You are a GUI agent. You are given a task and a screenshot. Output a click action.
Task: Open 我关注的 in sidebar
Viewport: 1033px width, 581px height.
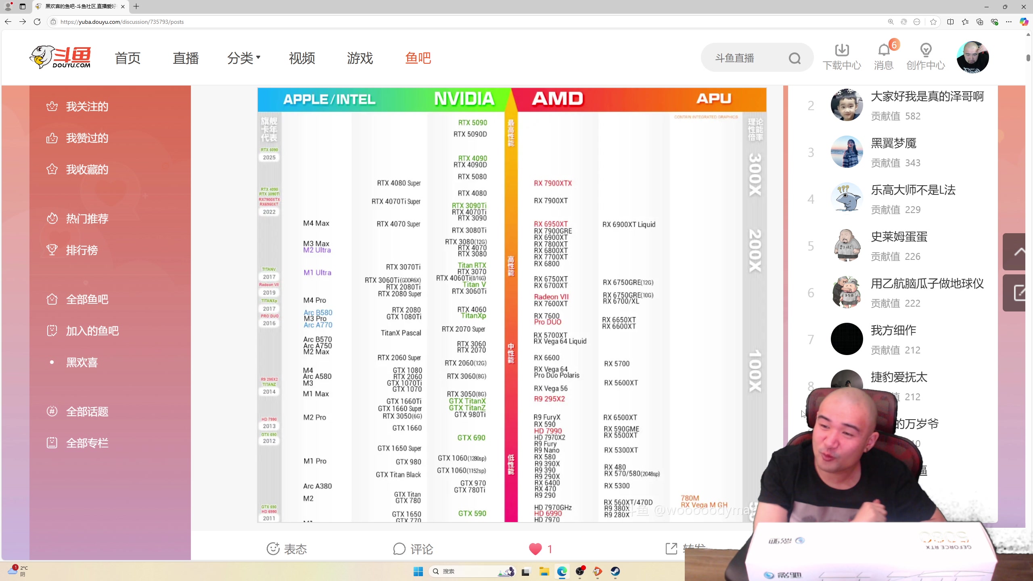[87, 107]
